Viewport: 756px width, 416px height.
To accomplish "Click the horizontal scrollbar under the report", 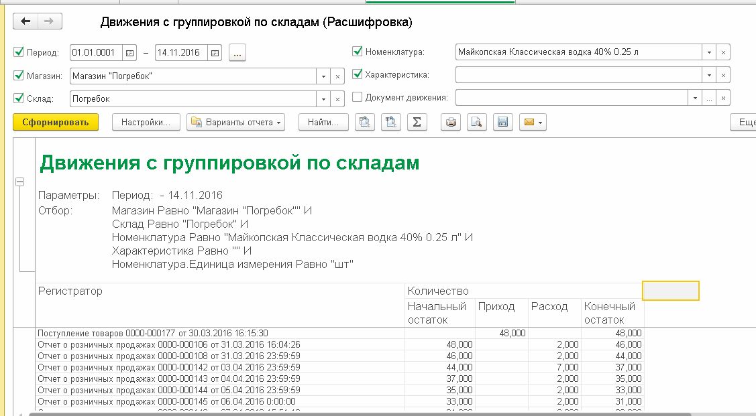I will tap(335, 413).
